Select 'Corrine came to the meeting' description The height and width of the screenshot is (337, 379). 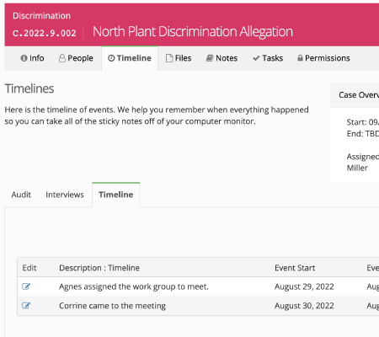click(112, 306)
